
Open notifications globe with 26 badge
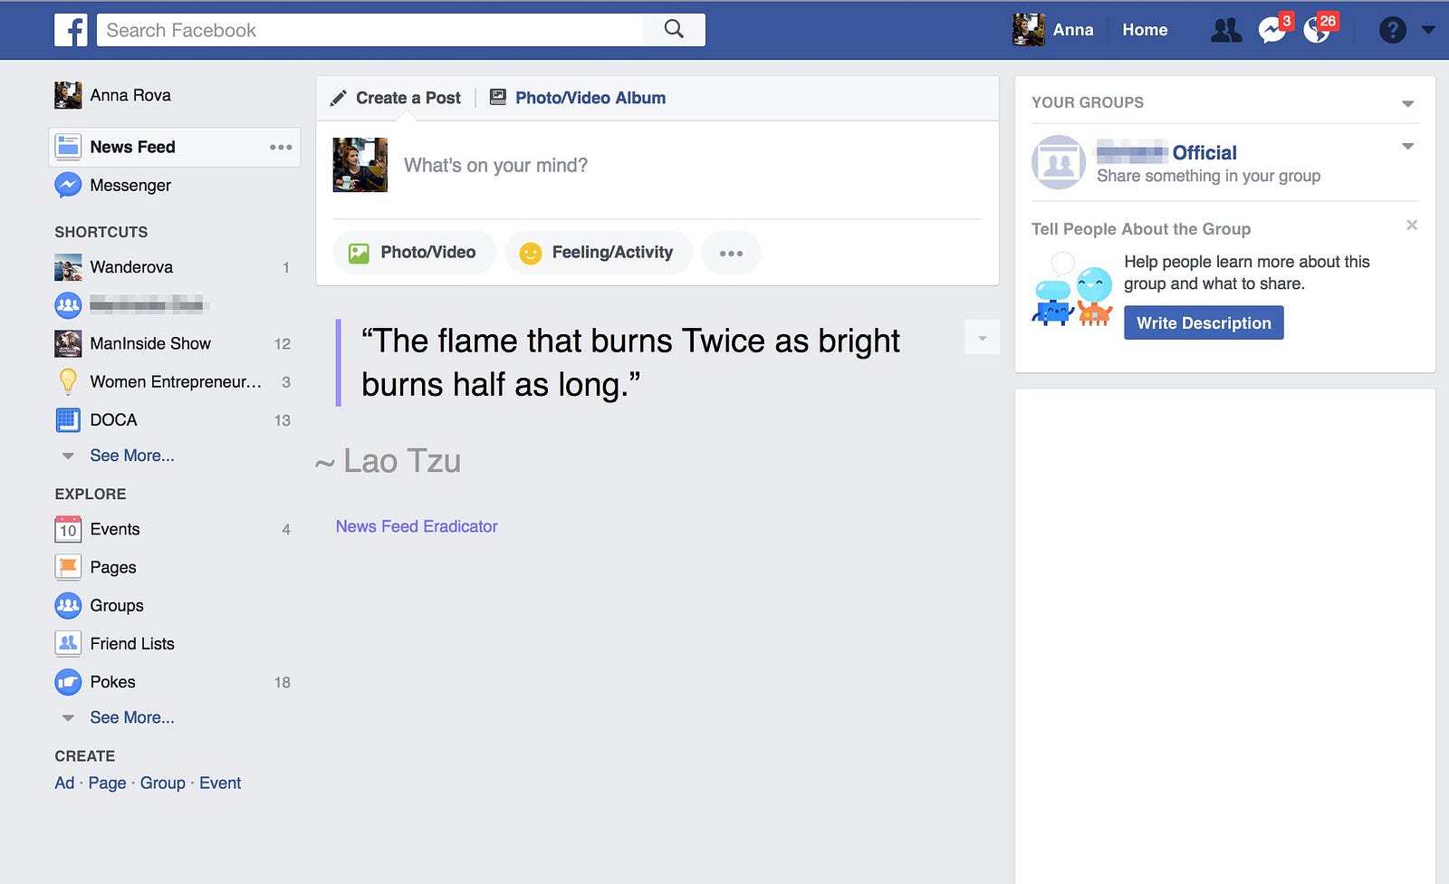[1318, 30]
